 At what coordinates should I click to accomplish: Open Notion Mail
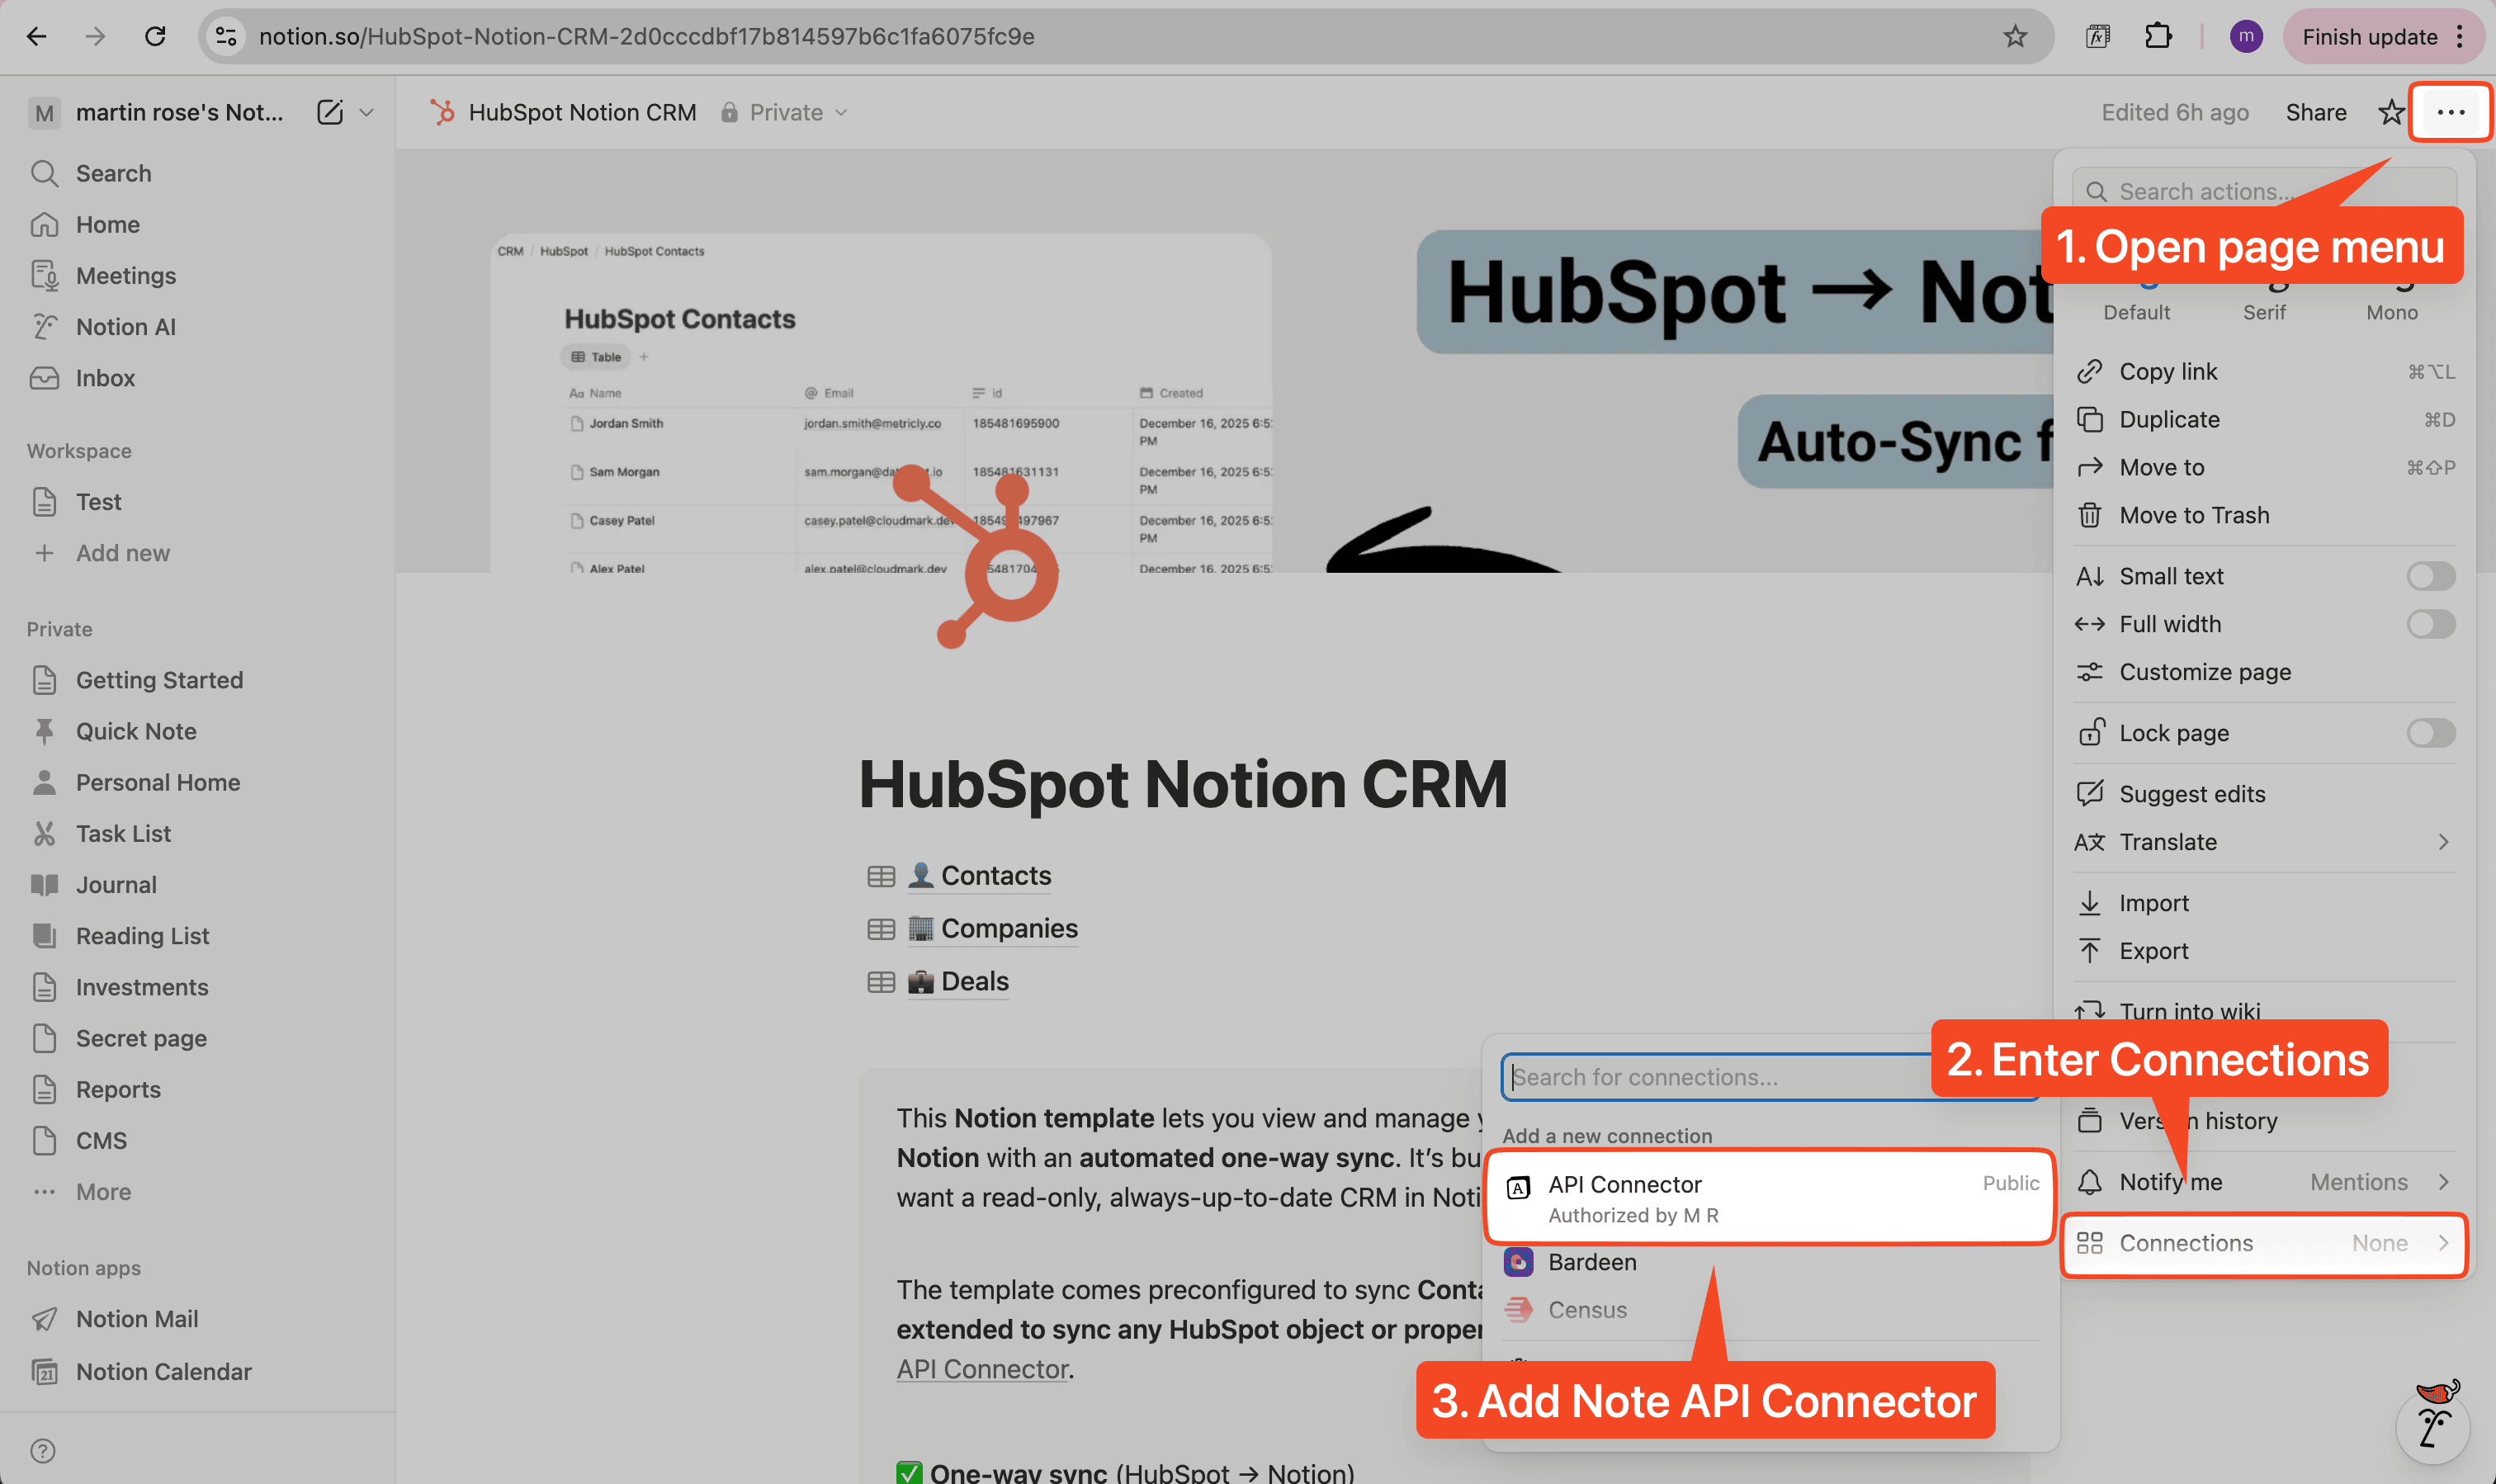pyautogui.click(x=137, y=1318)
